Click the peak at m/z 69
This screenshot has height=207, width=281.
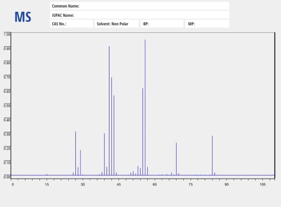point(176,159)
